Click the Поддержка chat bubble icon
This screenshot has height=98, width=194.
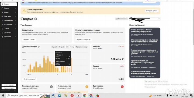2,32
